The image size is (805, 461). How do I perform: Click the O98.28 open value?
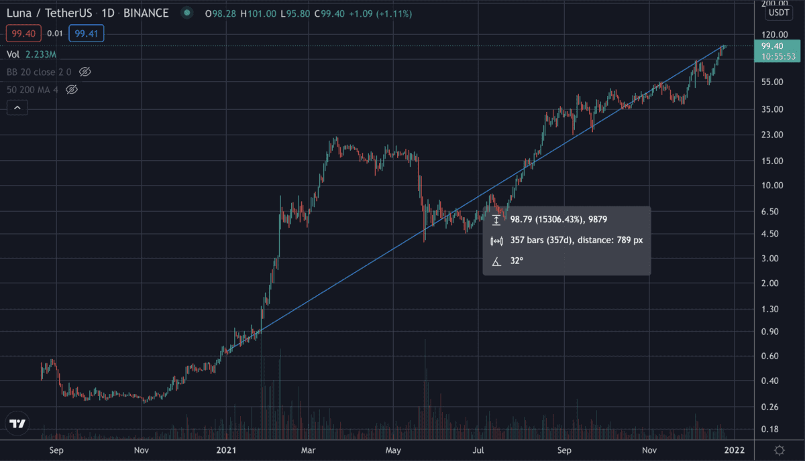point(219,13)
